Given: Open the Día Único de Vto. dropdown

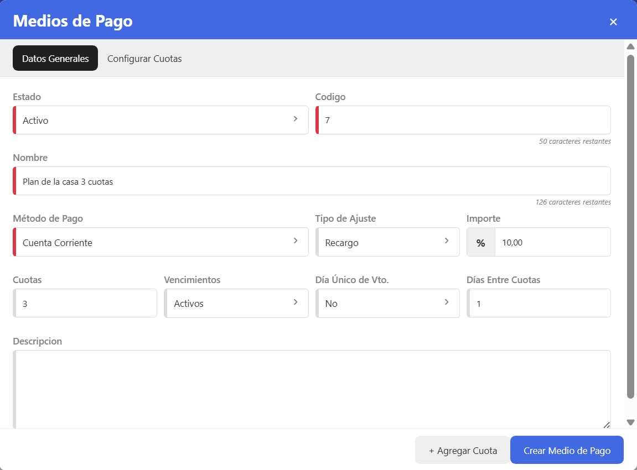Looking at the screenshot, I should pos(387,303).
